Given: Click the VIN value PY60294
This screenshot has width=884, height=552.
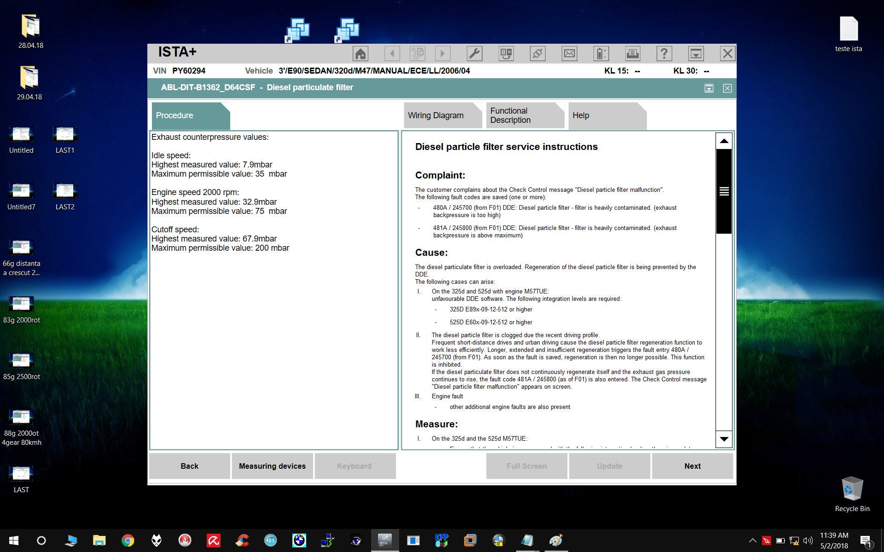Looking at the screenshot, I should (x=189, y=71).
